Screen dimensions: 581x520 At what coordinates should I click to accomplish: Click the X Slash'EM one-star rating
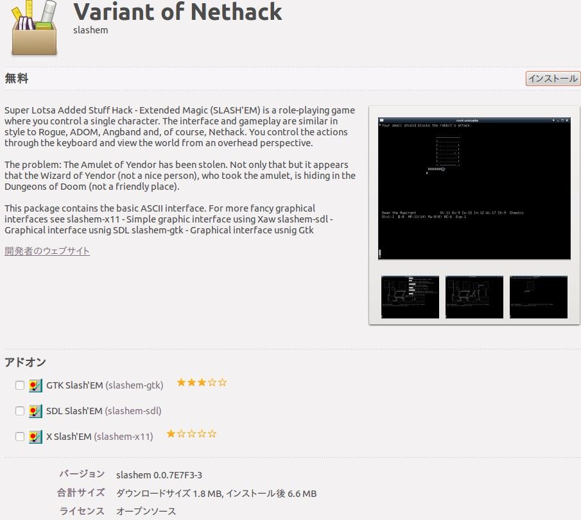[191, 433]
